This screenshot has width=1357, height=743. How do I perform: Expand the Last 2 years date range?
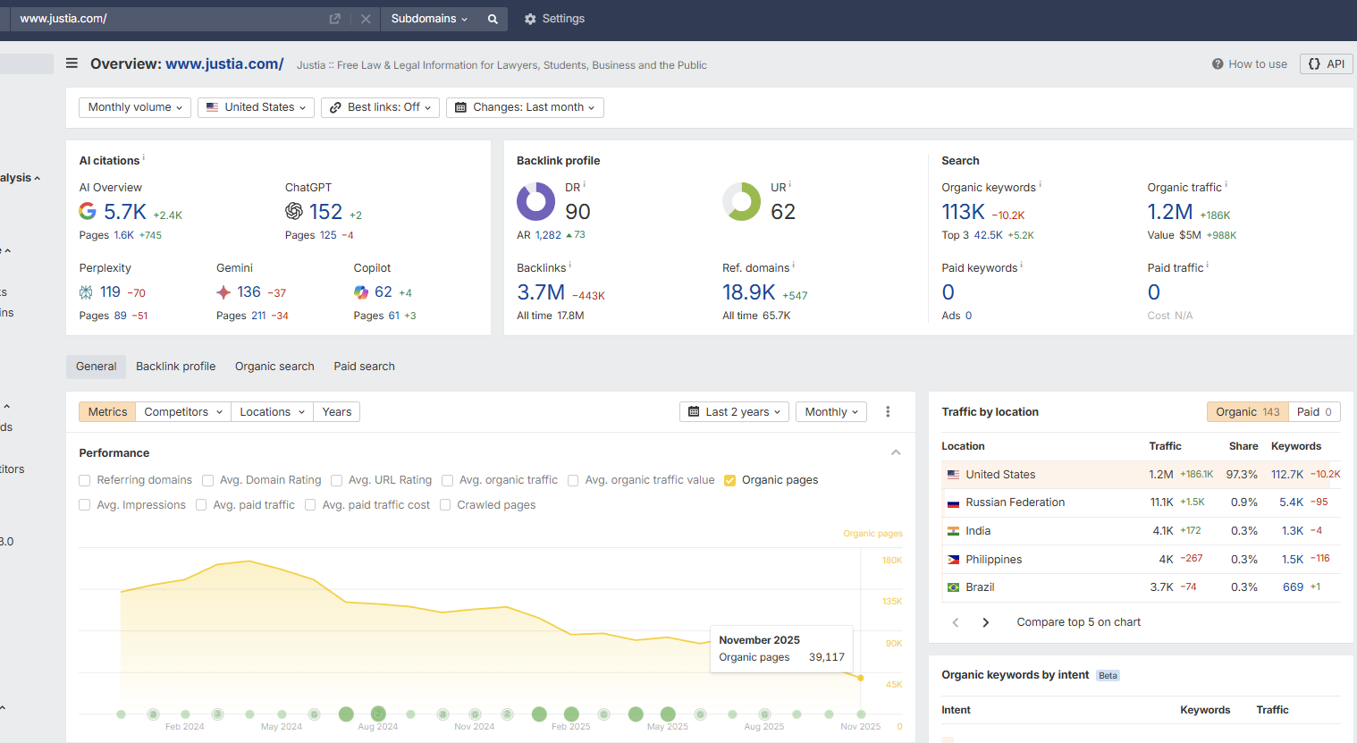(x=734, y=412)
